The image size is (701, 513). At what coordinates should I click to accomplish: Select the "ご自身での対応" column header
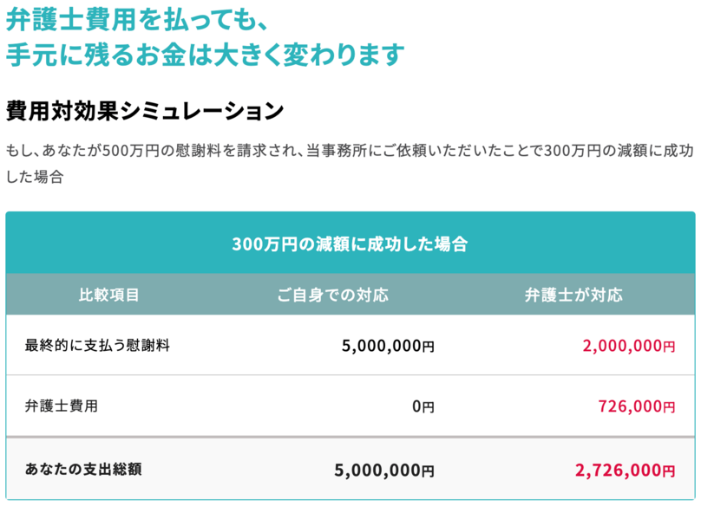click(332, 295)
